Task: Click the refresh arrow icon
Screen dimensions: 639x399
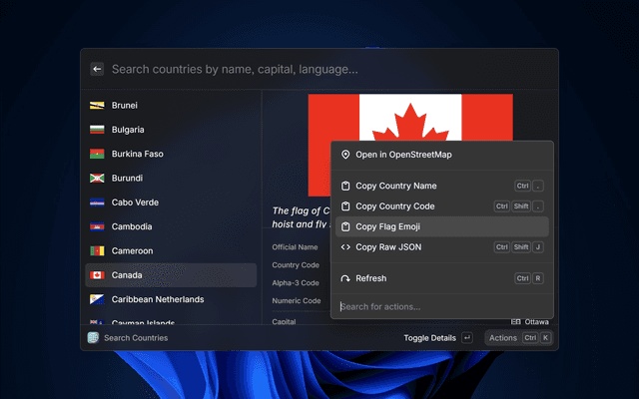Action: click(345, 278)
